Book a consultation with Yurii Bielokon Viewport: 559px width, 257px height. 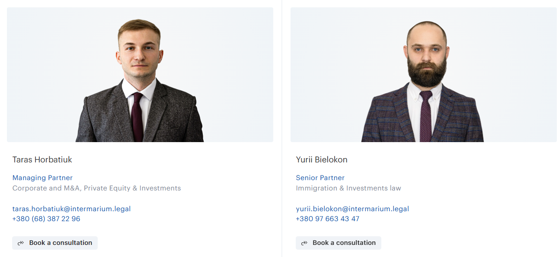coord(339,243)
